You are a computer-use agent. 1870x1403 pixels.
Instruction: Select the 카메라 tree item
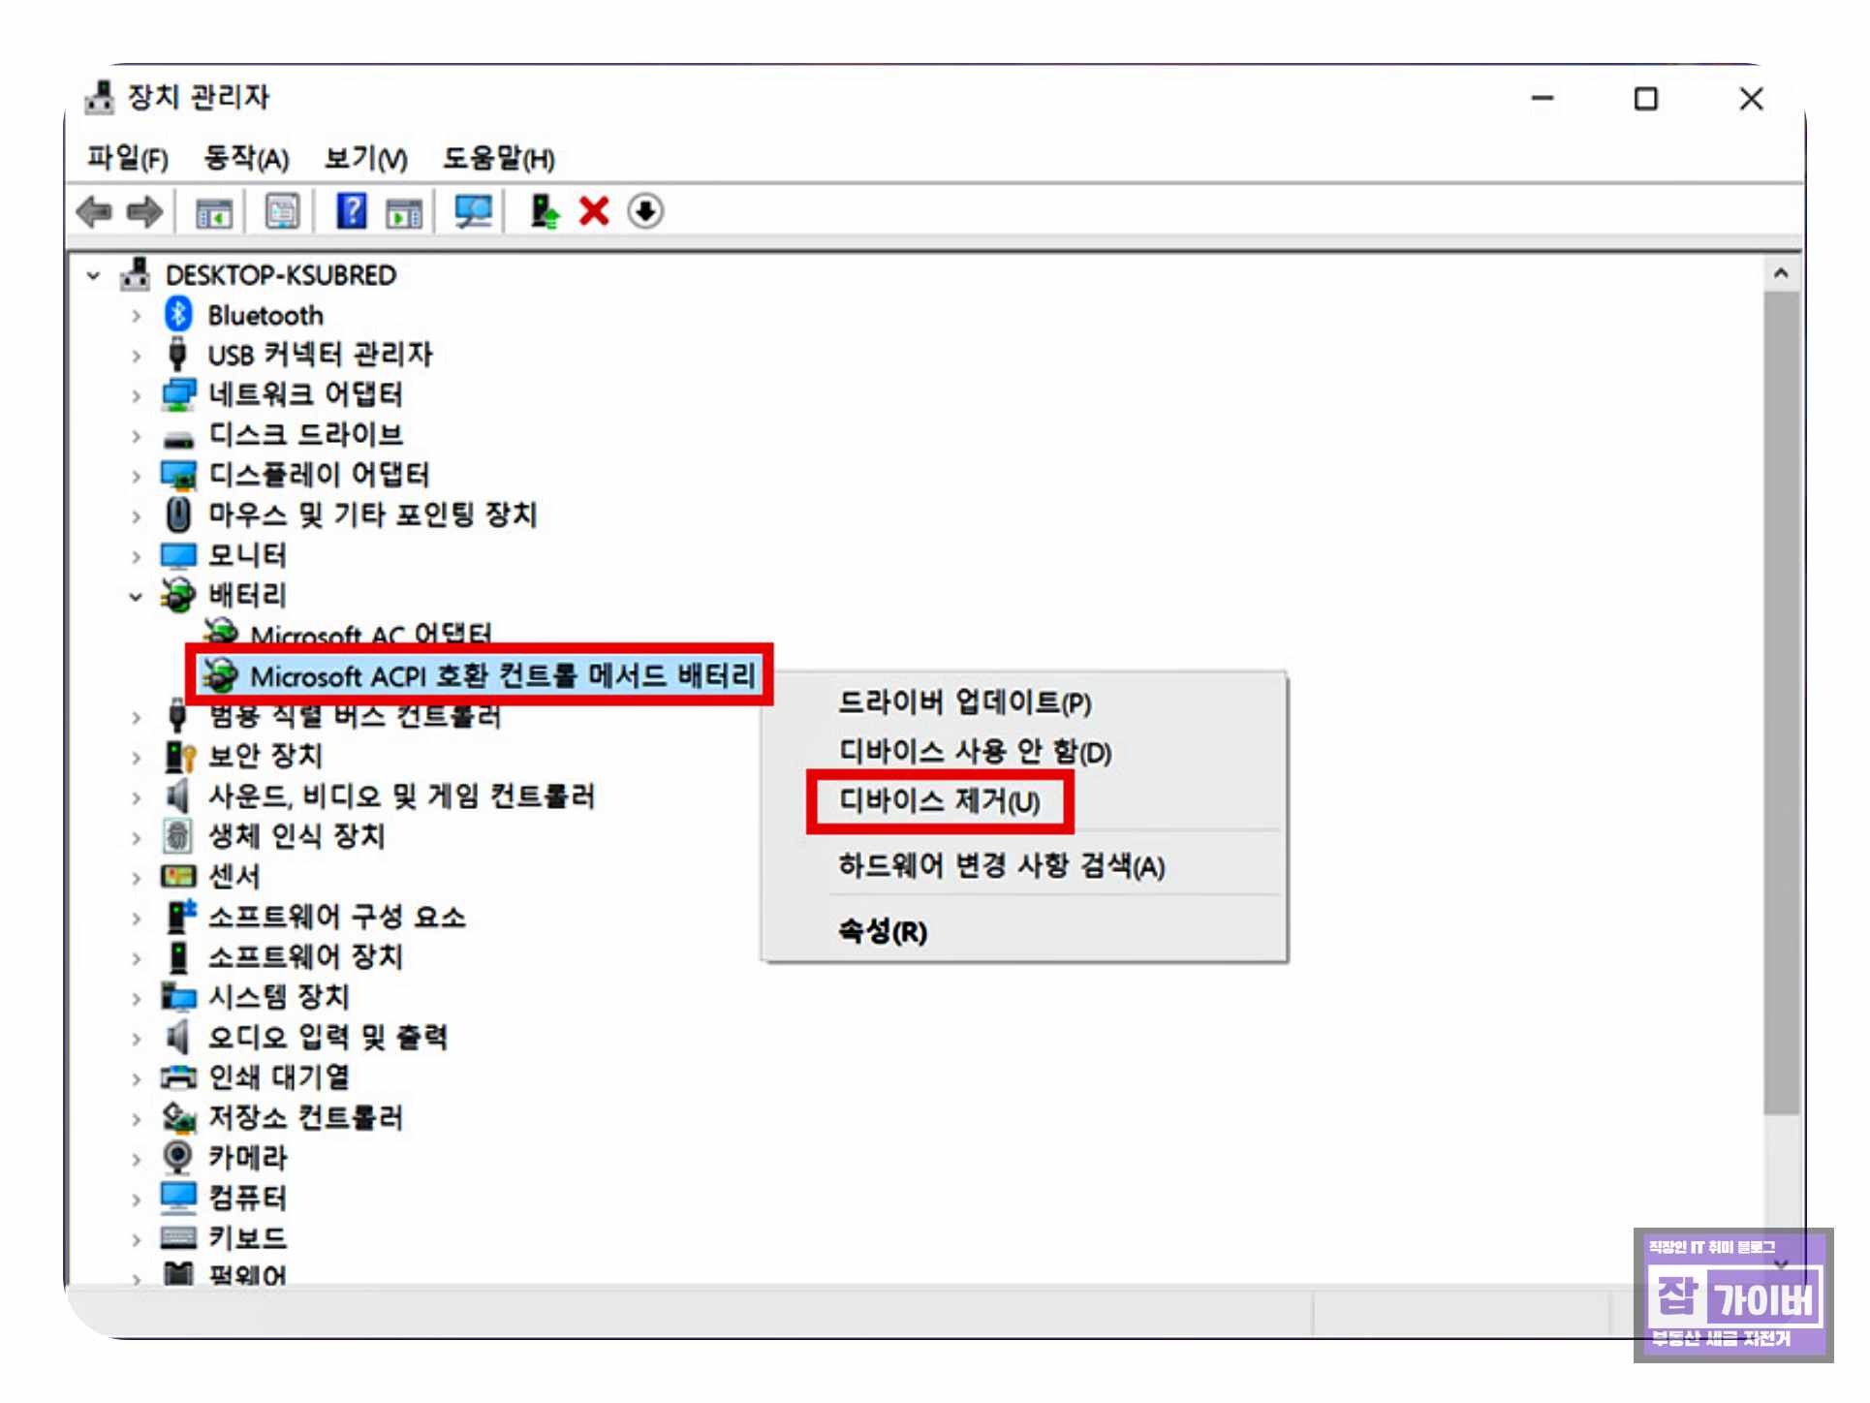pos(248,1157)
